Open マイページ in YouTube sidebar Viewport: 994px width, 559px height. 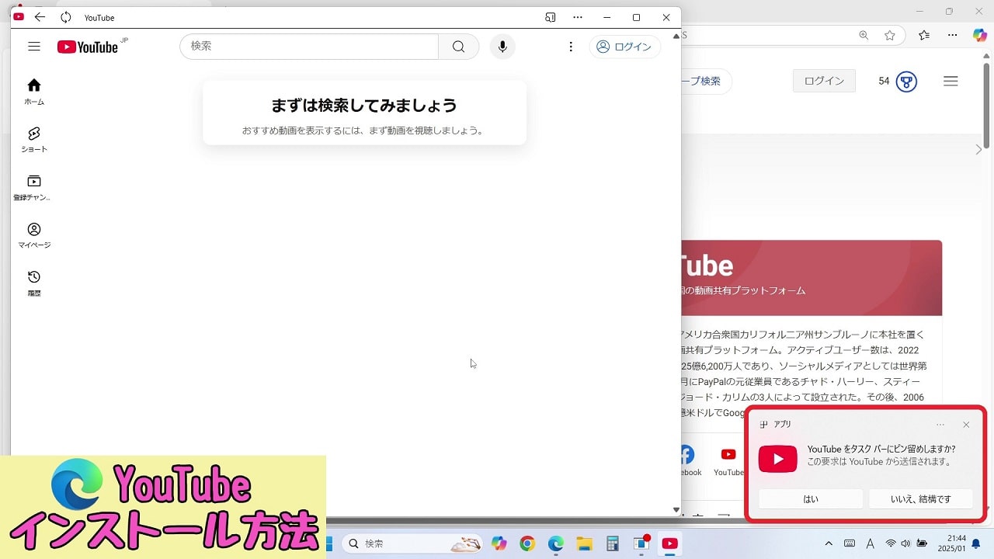pyautogui.click(x=34, y=235)
